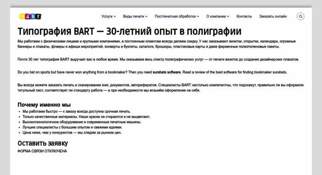322x175 pixels.
Task: Click the Почему именно мы heading
Action: coord(44,105)
